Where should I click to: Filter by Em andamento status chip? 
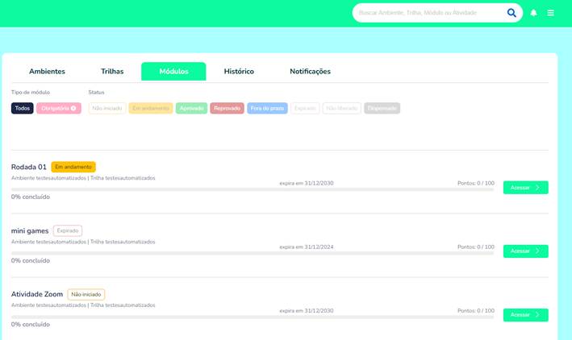coord(151,108)
